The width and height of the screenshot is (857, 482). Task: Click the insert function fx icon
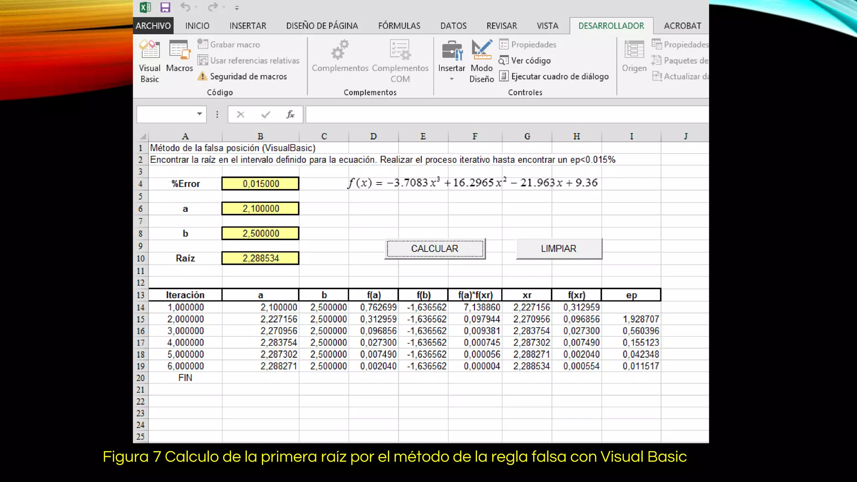290,115
